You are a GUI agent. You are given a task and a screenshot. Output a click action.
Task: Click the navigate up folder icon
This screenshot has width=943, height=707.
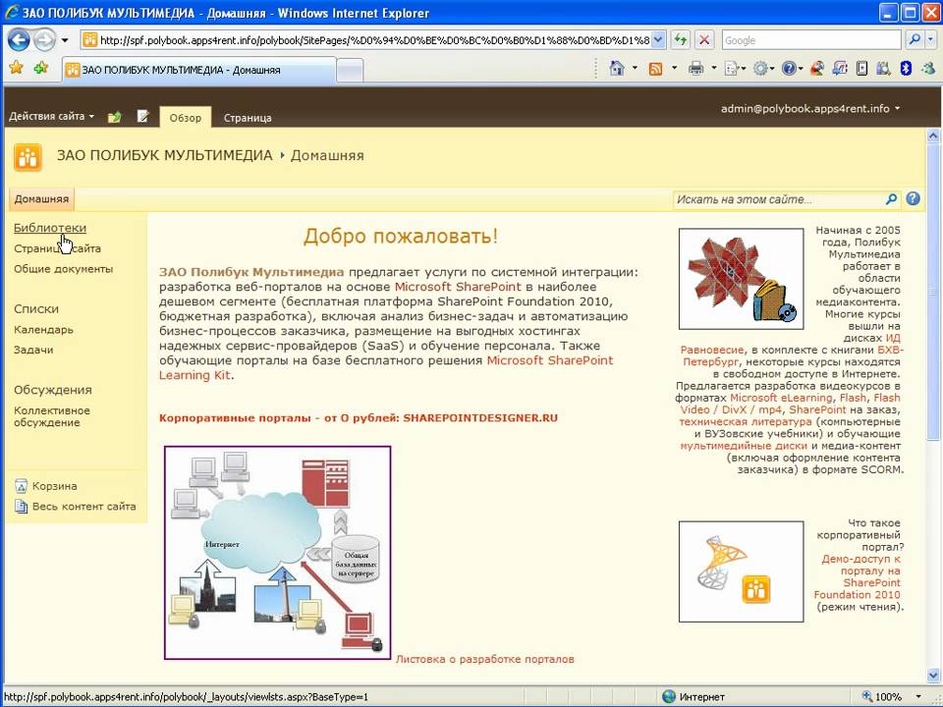(x=114, y=117)
